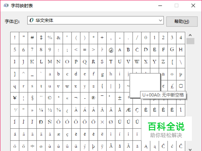Select the uppercase K cell
This screenshot has width=202, height=151.
pos(32,62)
